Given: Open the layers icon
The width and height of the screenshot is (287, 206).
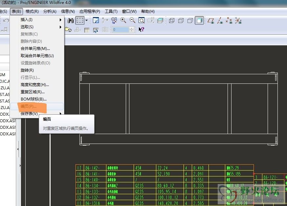Looking at the screenshot, I should [x=160, y=20].
